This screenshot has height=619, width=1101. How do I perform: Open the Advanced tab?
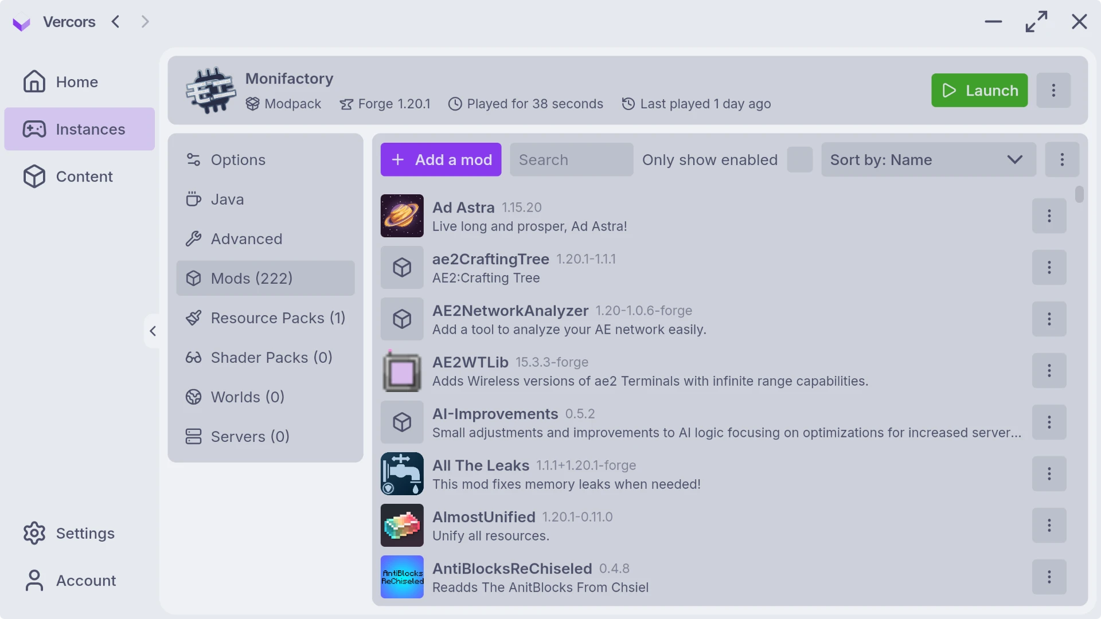click(x=266, y=239)
